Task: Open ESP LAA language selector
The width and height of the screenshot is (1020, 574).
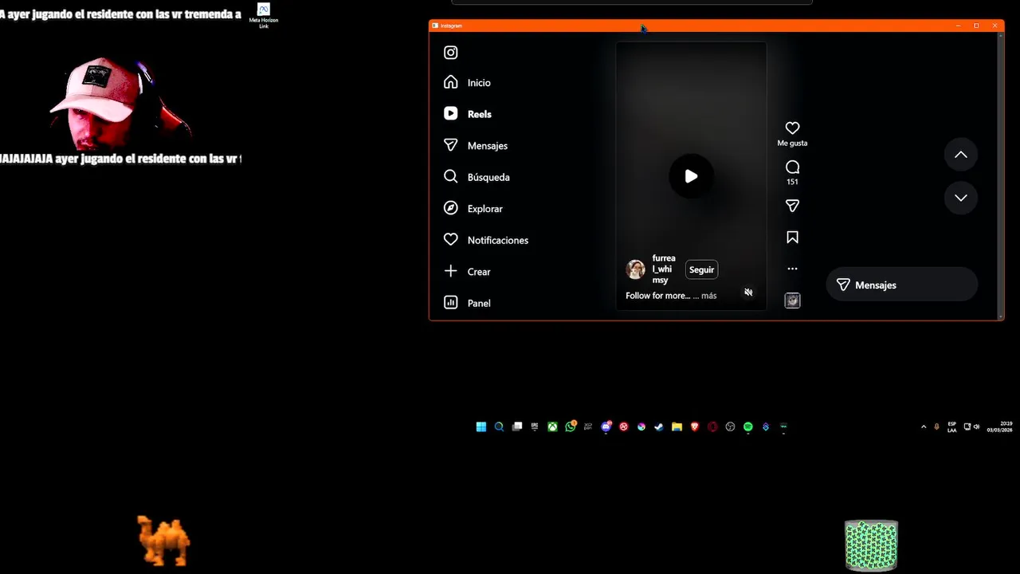Action: [x=952, y=427]
